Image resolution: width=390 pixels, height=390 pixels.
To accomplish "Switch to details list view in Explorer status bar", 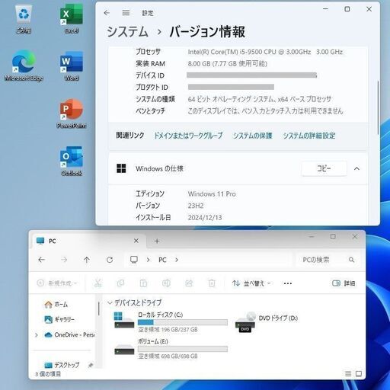I will (x=348, y=373).
